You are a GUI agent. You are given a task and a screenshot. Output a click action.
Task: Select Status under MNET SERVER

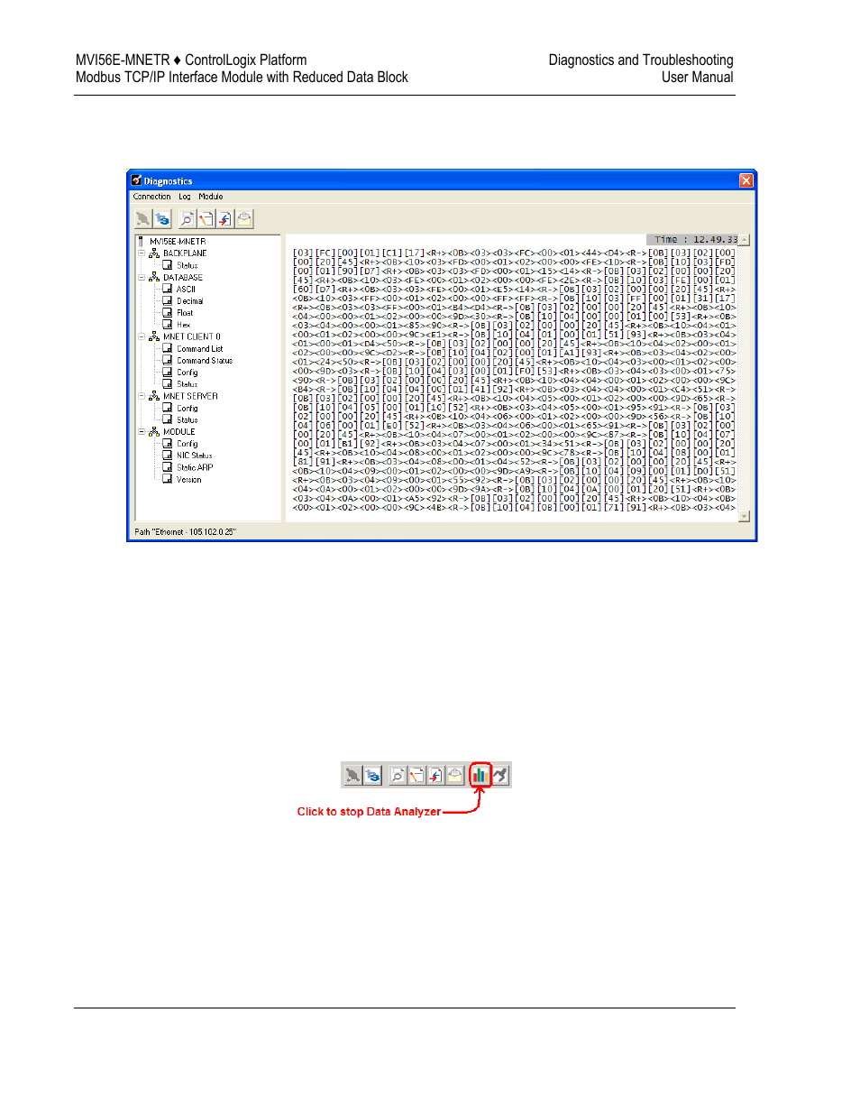pyautogui.click(x=188, y=420)
